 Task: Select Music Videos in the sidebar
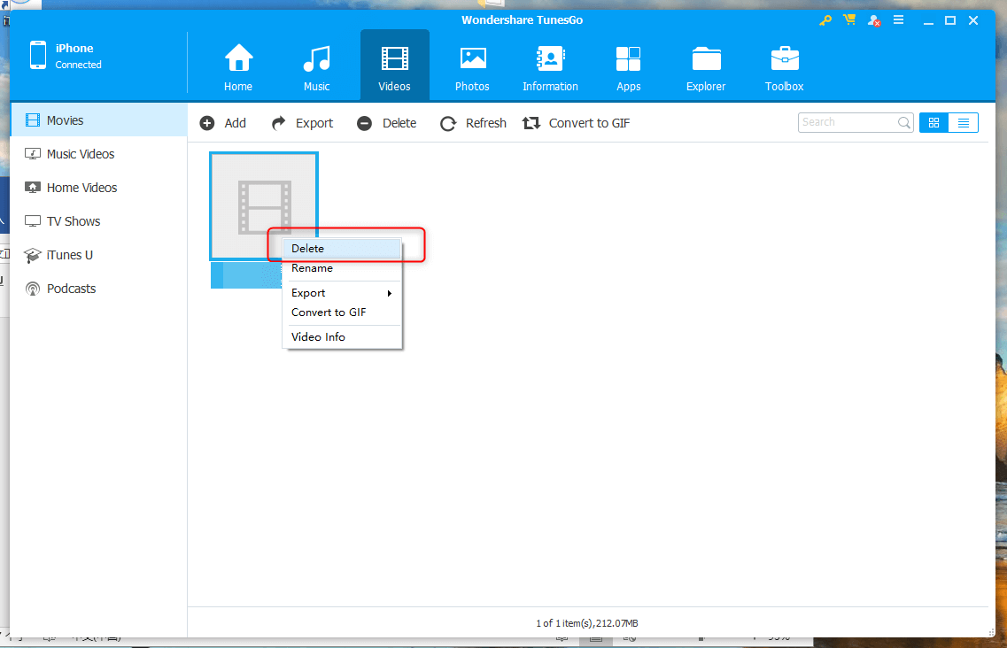pyautogui.click(x=99, y=154)
